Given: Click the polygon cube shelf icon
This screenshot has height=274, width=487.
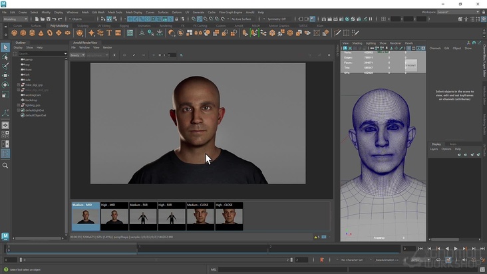Looking at the screenshot, I should (23, 33).
